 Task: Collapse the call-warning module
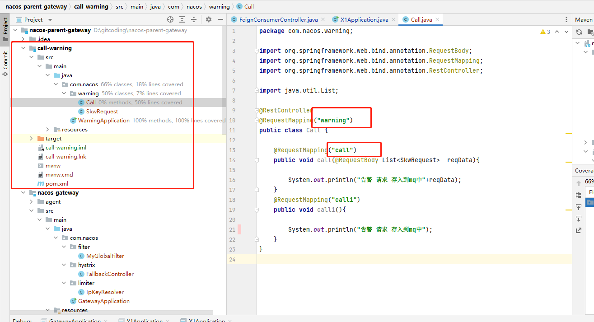tap(23, 48)
